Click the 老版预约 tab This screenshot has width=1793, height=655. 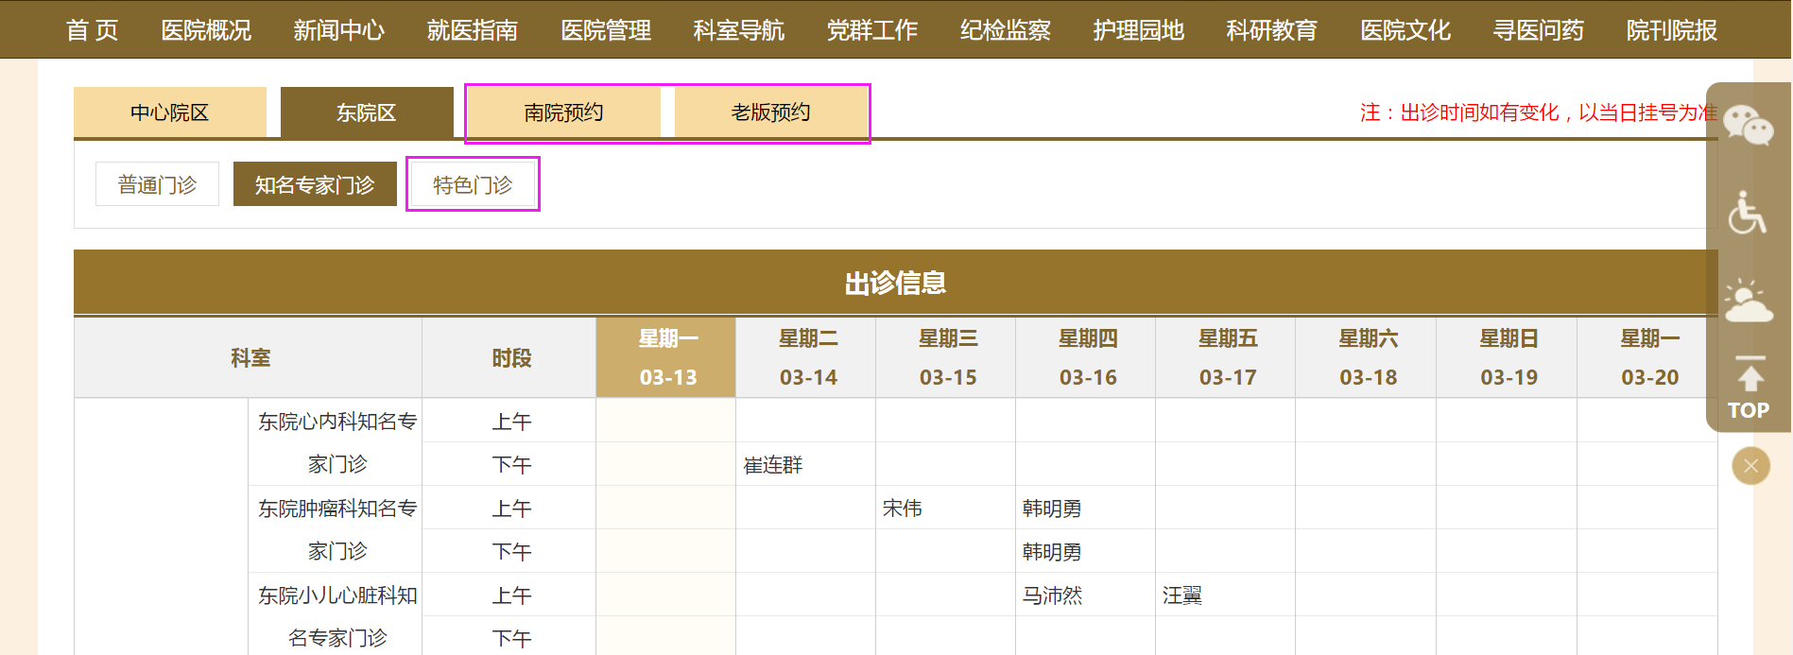[x=770, y=112]
